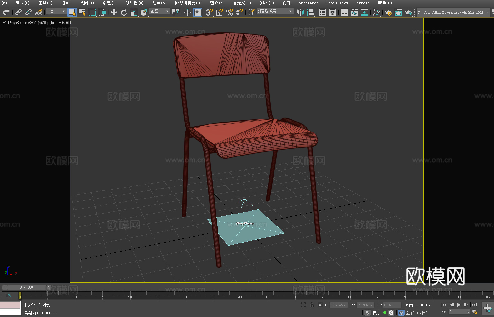Image resolution: width=494 pixels, height=317 pixels.
Task: Activate the Select and Rotate tool
Action: point(124,12)
